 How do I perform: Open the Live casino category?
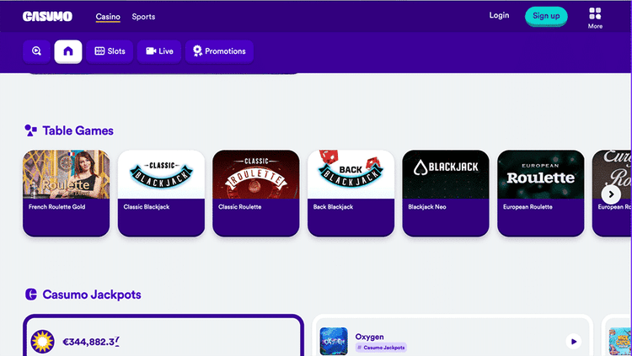tap(159, 51)
